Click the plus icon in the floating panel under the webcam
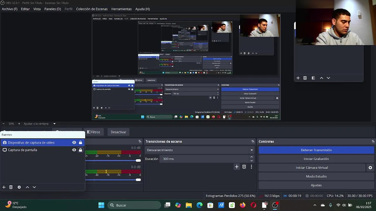 tap(298, 78)
